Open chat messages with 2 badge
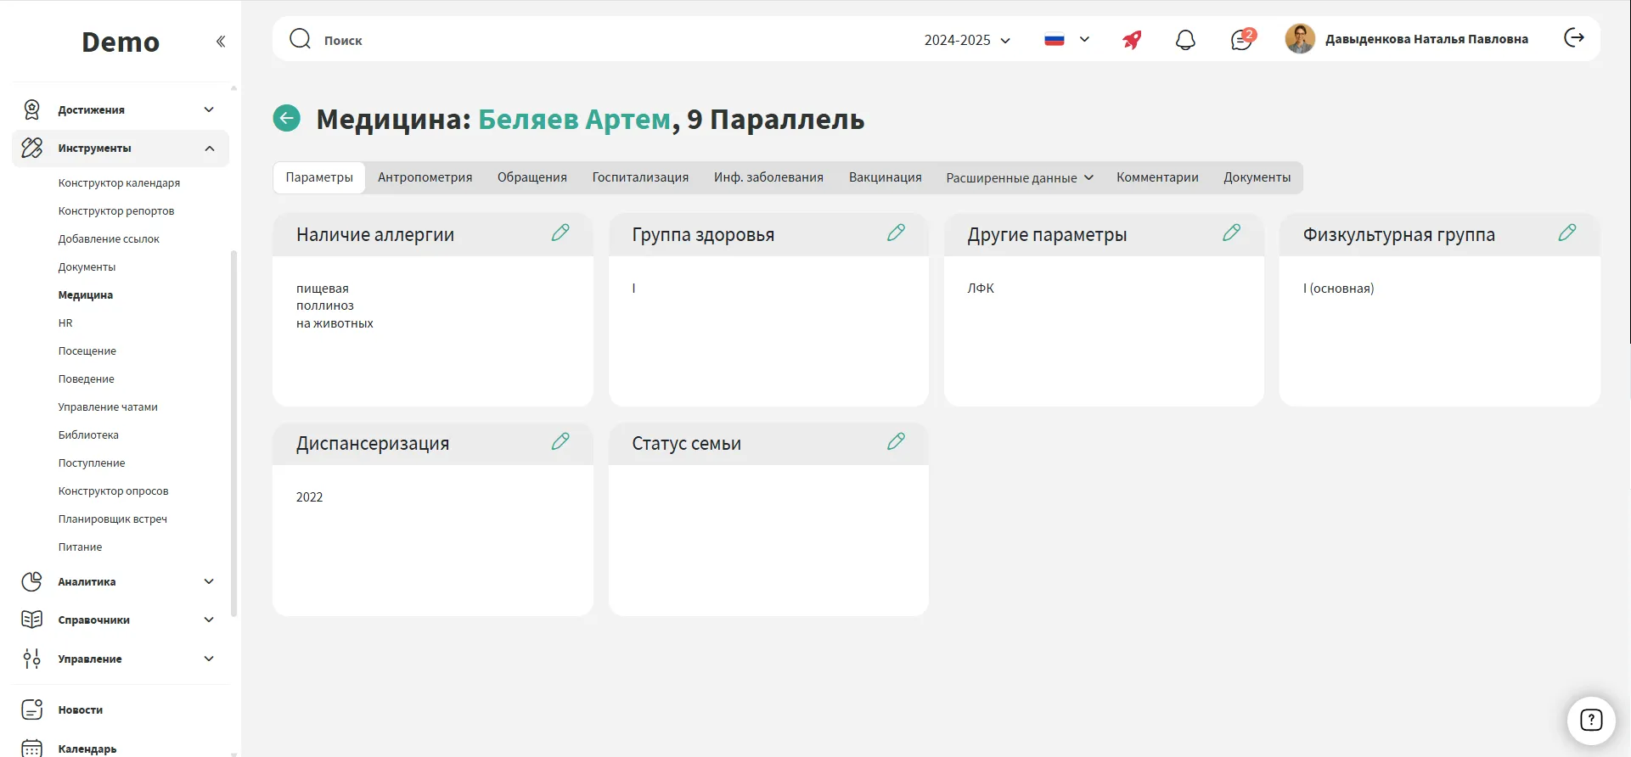This screenshot has height=757, width=1631. 1241,40
